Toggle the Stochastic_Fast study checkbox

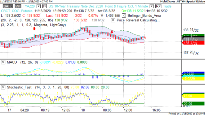point(3,87)
